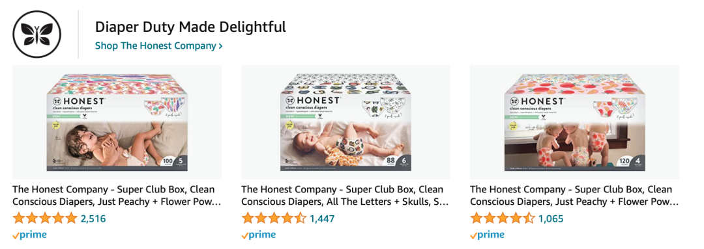
Task: Open first Just Peachy + Flower Power product title
Action: [117, 196]
